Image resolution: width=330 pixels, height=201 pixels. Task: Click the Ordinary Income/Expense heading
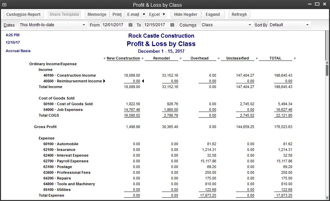tap(53, 64)
